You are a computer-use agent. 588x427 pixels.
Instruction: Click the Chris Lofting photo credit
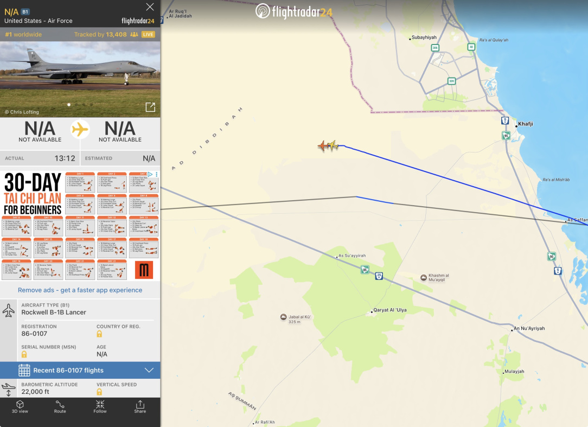coord(22,112)
